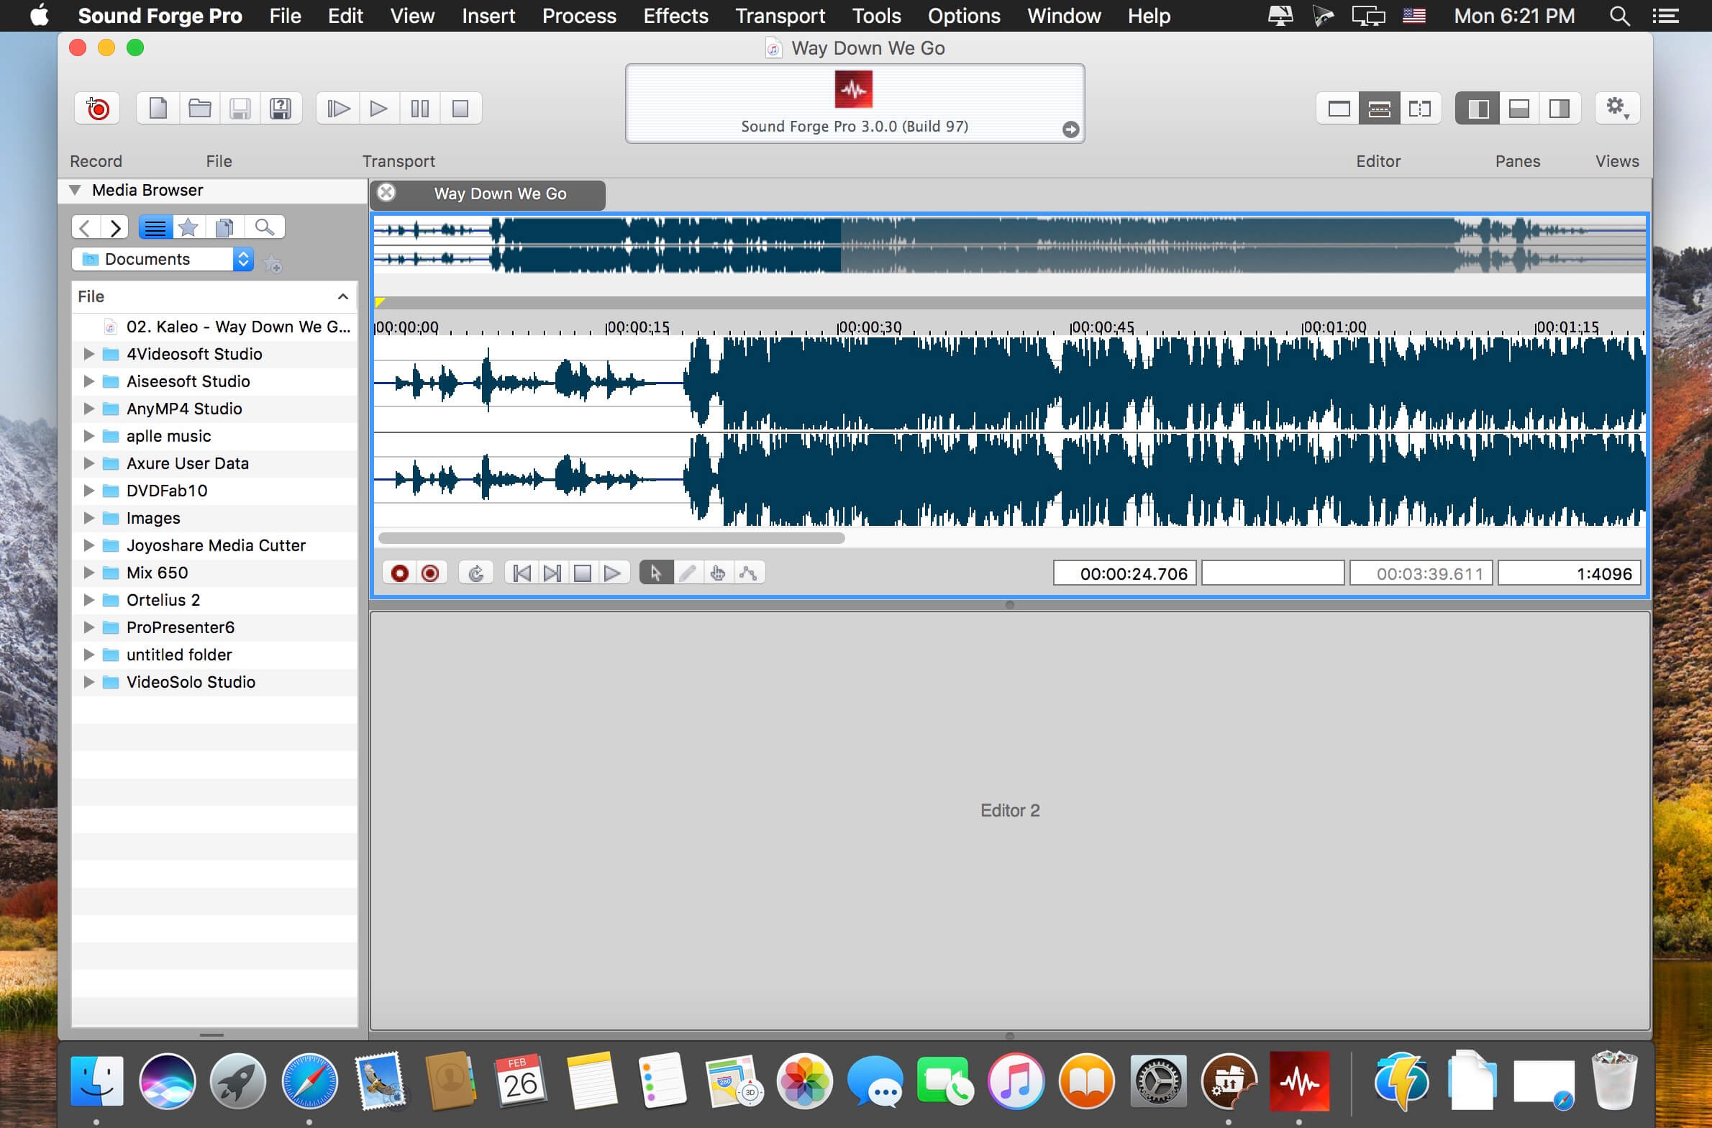Toggle loop playback in editor
The width and height of the screenshot is (1712, 1128).
pyautogui.click(x=476, y=573)
